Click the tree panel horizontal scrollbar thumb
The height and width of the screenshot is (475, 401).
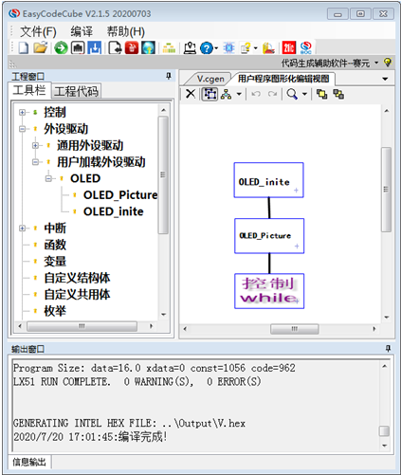click(x=82, y=326)
